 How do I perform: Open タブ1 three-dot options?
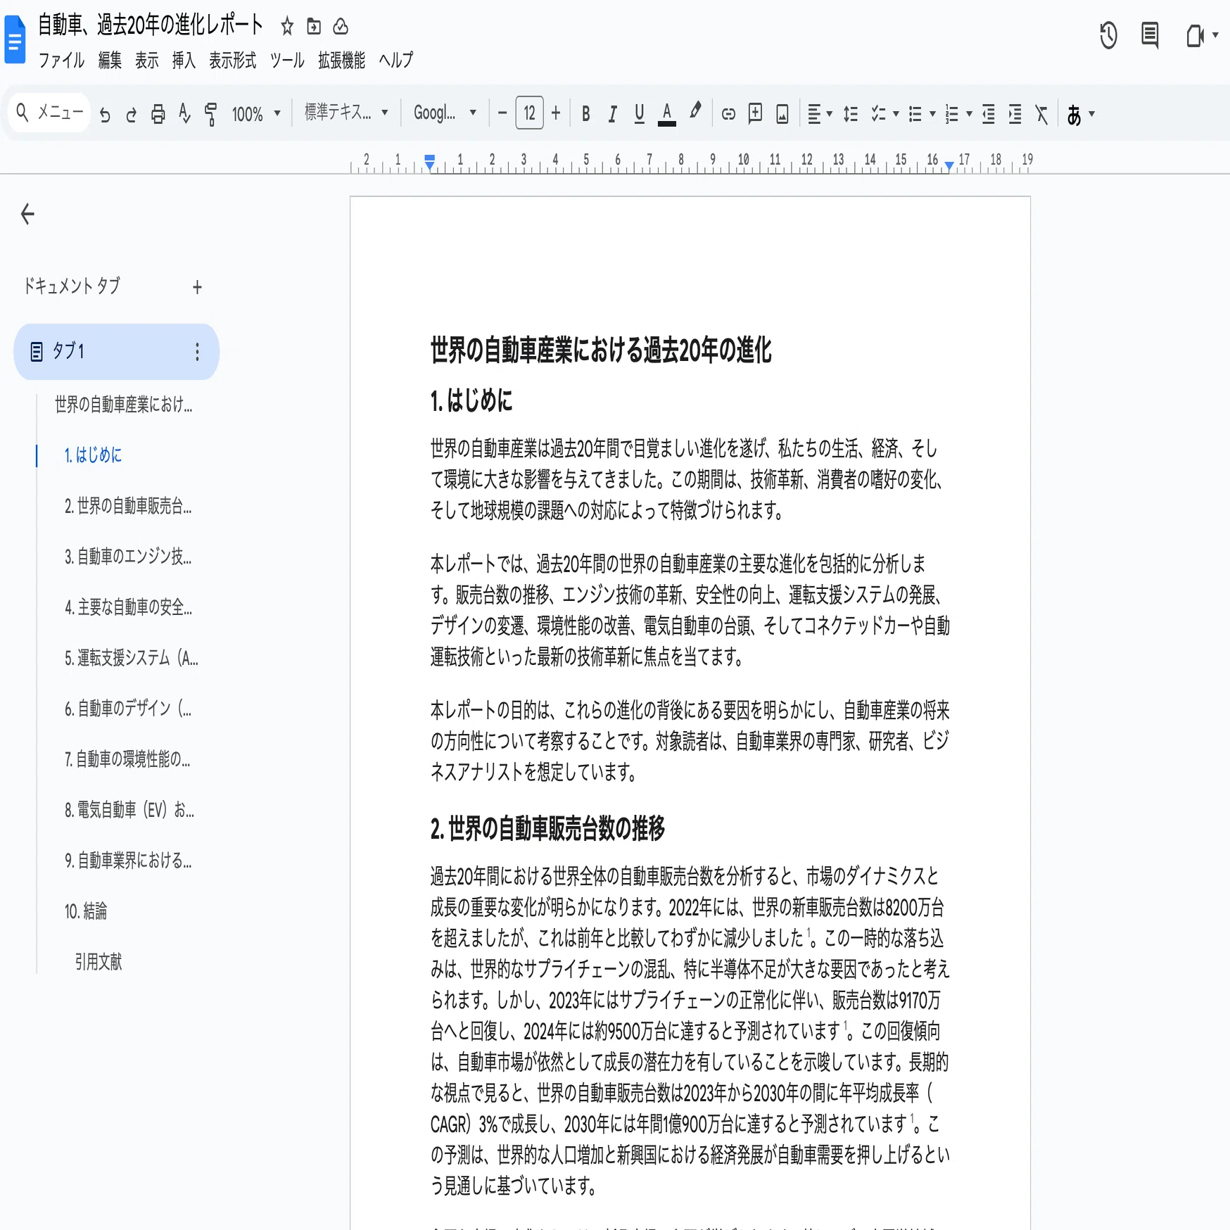point(197,352)
